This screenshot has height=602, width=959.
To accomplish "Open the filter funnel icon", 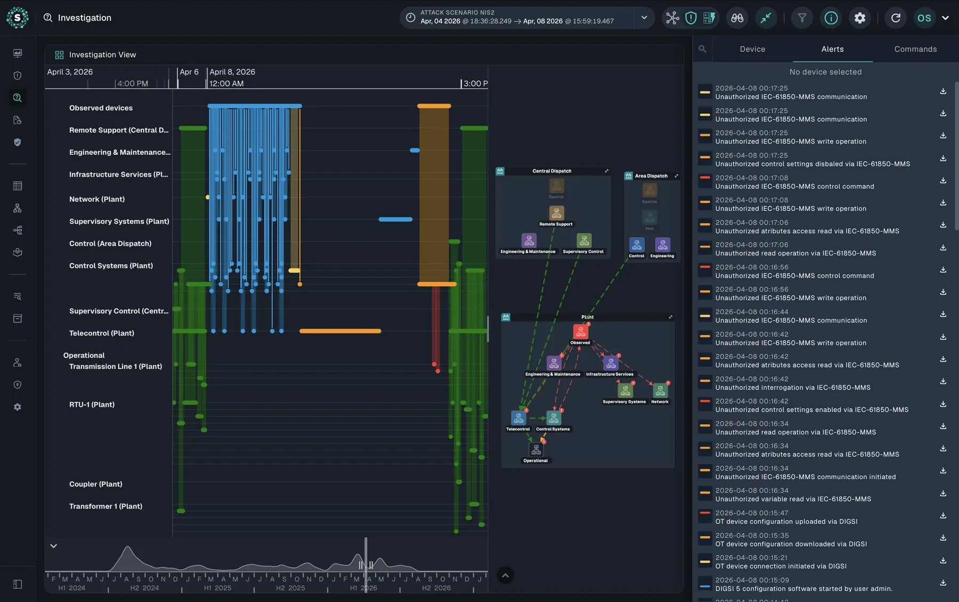I will (802, 18).
